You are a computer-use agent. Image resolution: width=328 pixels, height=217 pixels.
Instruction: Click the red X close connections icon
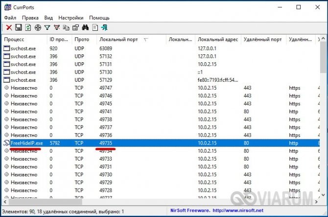(x=9, y=27)
